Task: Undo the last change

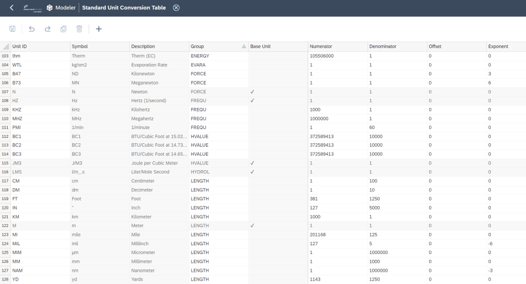Action: coord(32,29)
